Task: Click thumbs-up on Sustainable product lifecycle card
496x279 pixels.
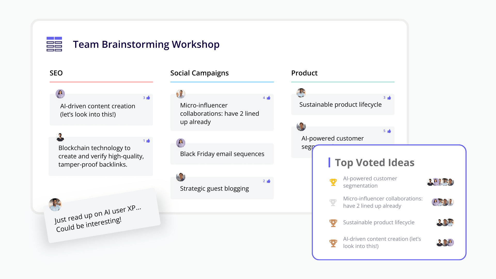Action: (x=389, y=98)
